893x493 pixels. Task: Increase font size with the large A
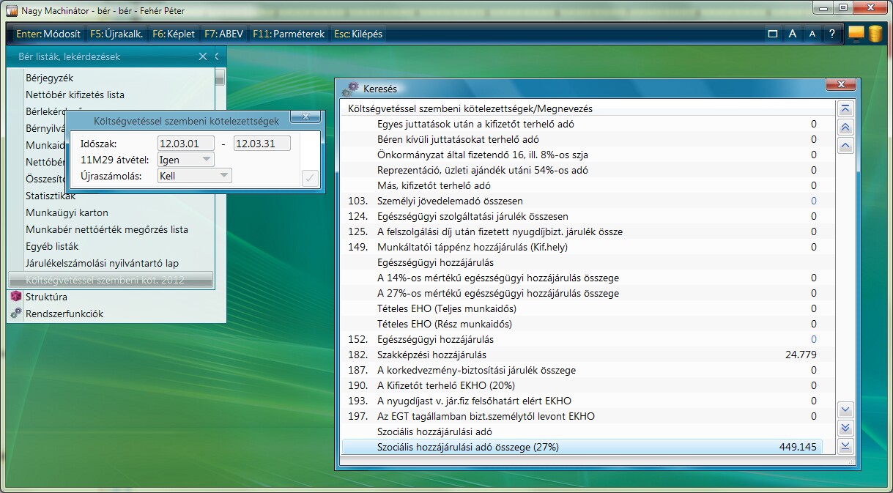(x=792, y=34)
